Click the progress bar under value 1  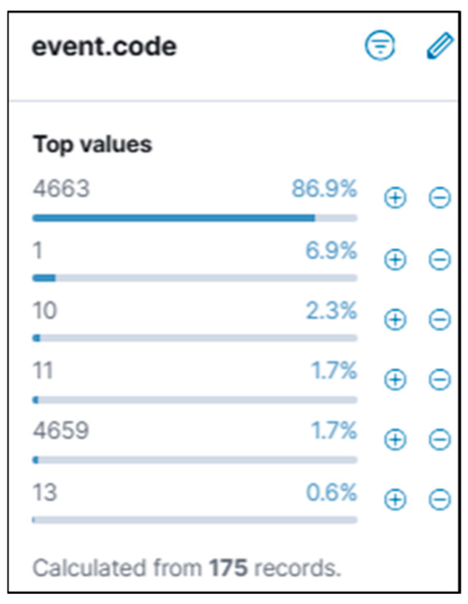click(195, 278)
